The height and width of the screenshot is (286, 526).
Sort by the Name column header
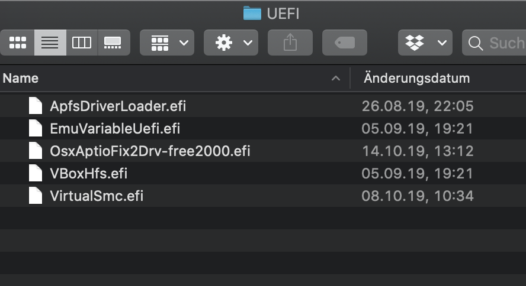tap(21, 78)
